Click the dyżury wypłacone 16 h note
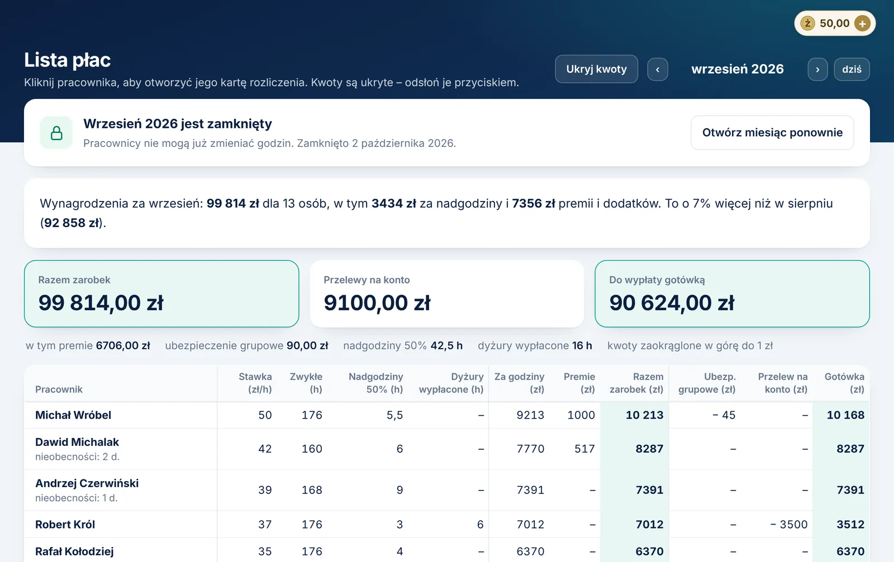894x562 pixels. (x=535, y=345)
